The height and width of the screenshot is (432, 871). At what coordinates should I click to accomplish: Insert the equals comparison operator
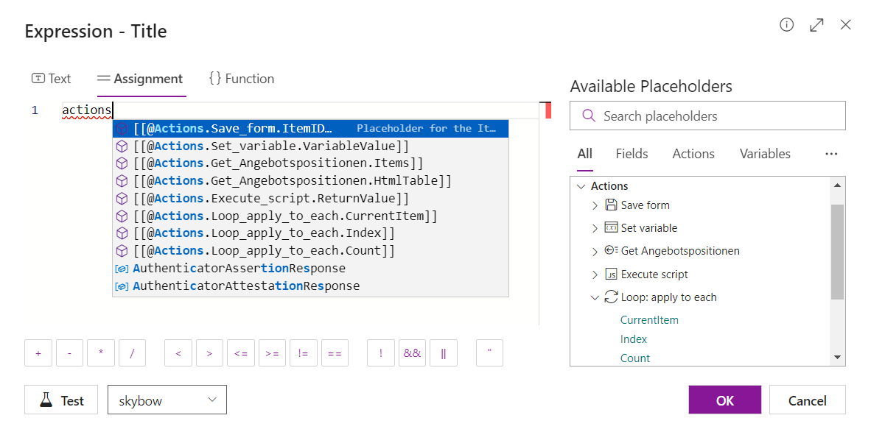(335, 353)
